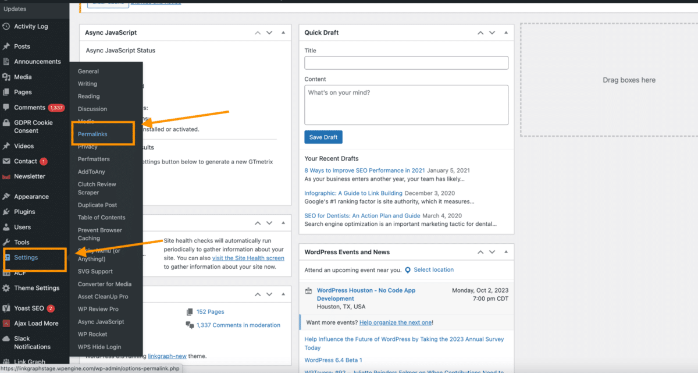Viewport: 698px width, 373px height.
Task: Click the GDPR Cookie Consent gear icon
Action: coord(6,123)
